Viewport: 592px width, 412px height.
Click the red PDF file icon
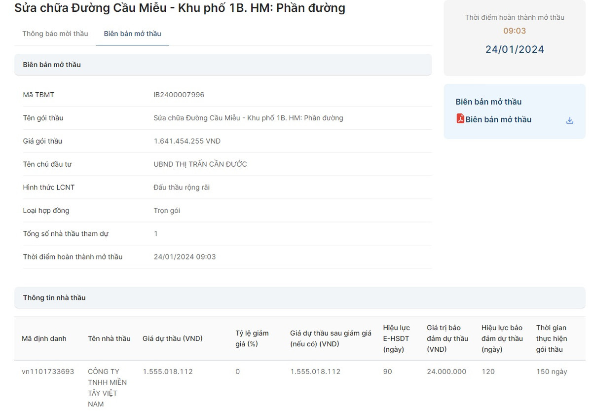click(x=460, y=119)
